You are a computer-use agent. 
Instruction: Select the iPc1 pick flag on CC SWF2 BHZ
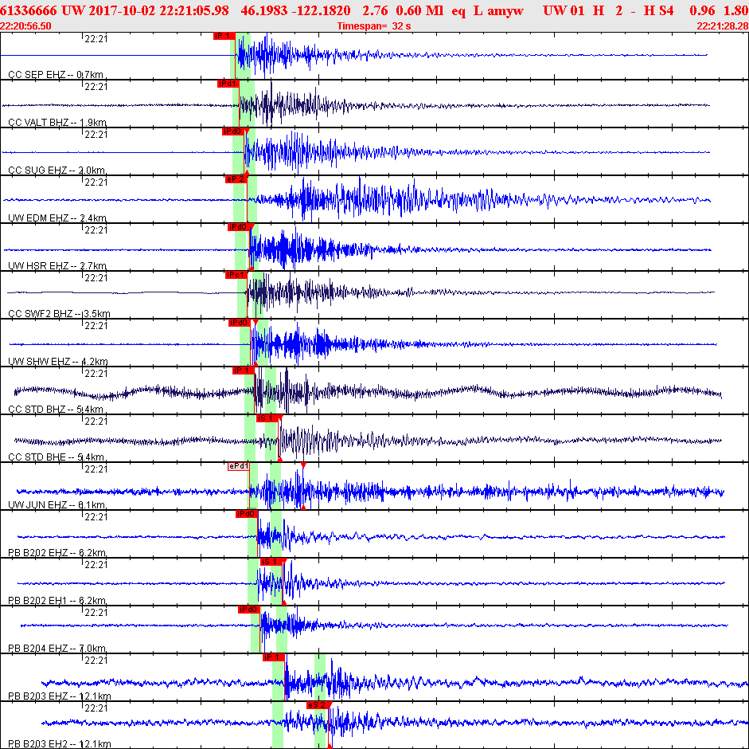[x=236, y=275]
